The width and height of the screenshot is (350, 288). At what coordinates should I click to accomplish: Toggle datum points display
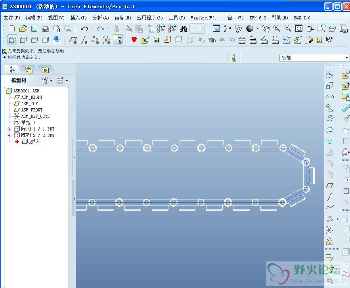(x=95, y=40)
